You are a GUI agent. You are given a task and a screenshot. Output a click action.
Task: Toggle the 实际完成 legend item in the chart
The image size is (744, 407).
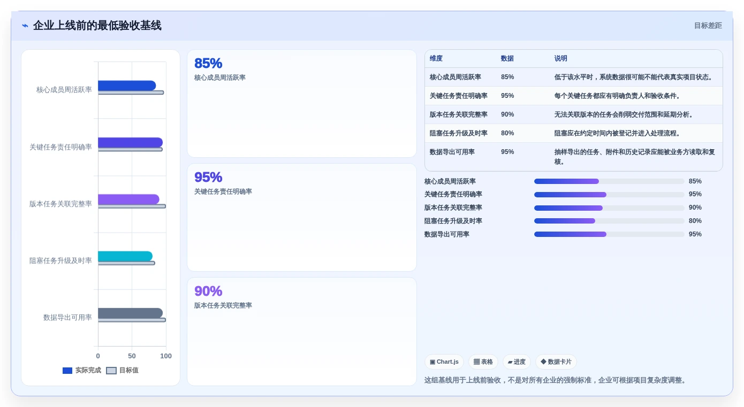point(82,370)
